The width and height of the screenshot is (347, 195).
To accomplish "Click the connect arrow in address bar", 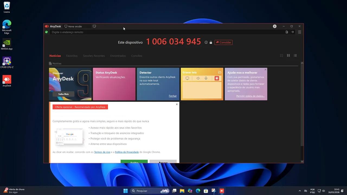I will [x=293, y=32].
